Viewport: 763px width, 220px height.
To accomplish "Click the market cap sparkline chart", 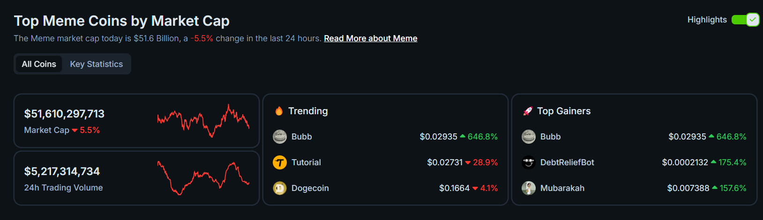I will [x=203, y=121].
